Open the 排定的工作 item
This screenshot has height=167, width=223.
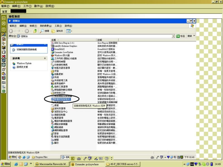pyautogui.click(x=58, y=93)
